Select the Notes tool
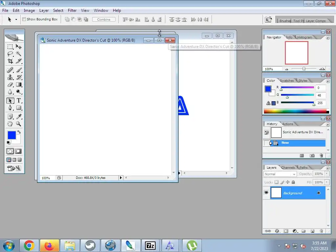The image size is (336, 252). coord(10,116)
